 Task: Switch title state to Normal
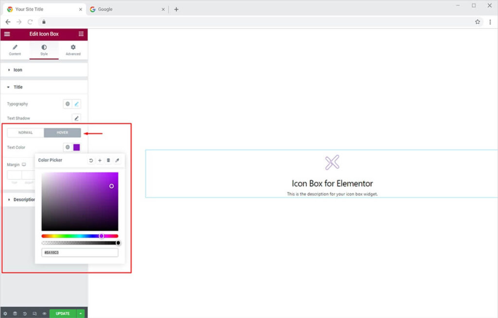click(x=26, y=133)
